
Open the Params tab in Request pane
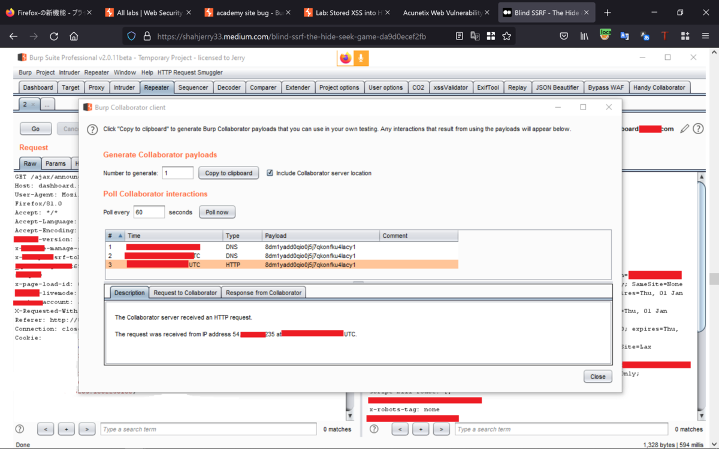[x=56, y=163]
